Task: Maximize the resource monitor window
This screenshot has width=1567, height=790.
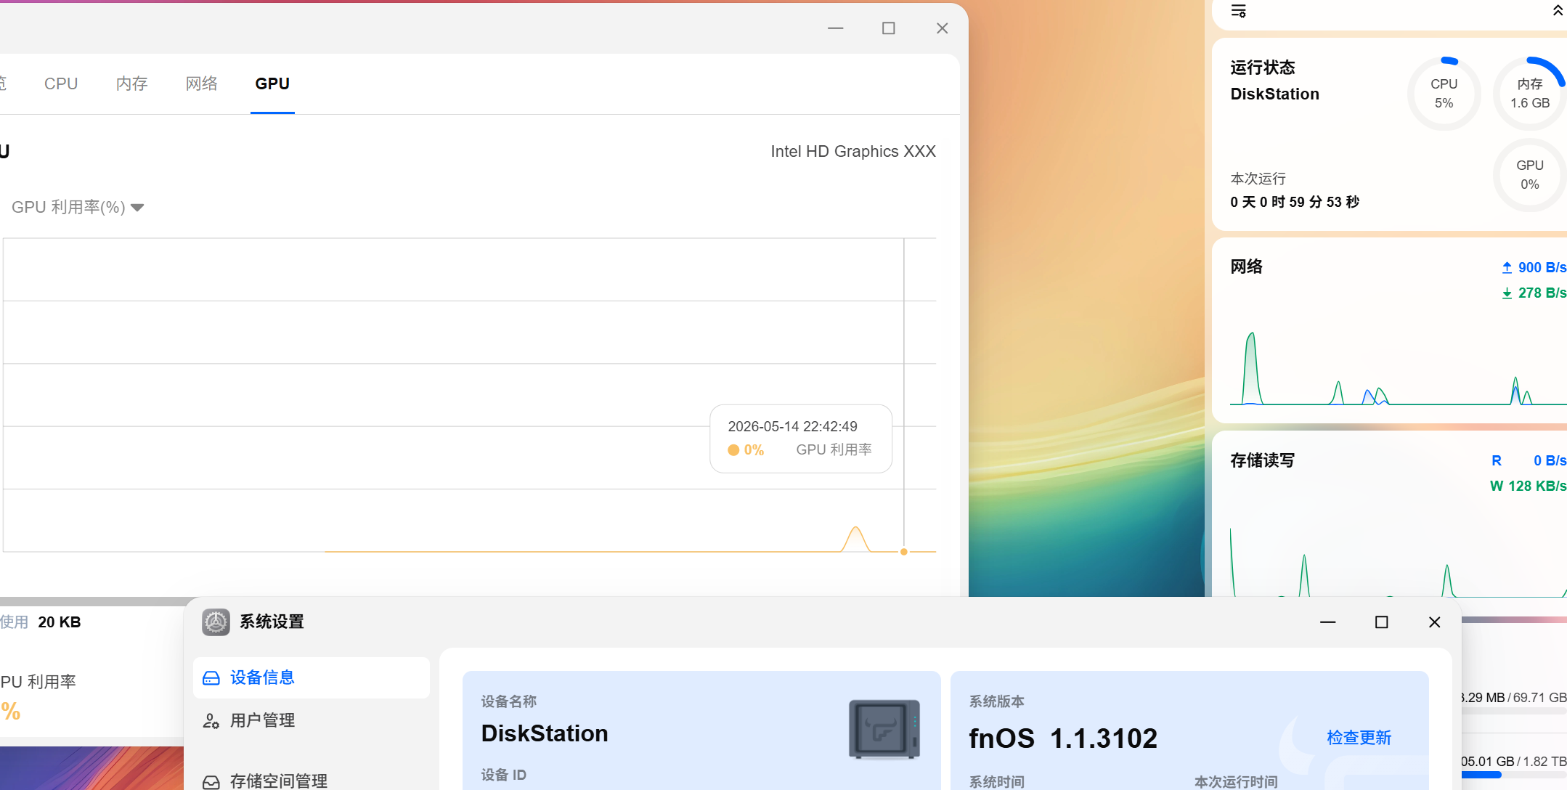Action: 889,28
